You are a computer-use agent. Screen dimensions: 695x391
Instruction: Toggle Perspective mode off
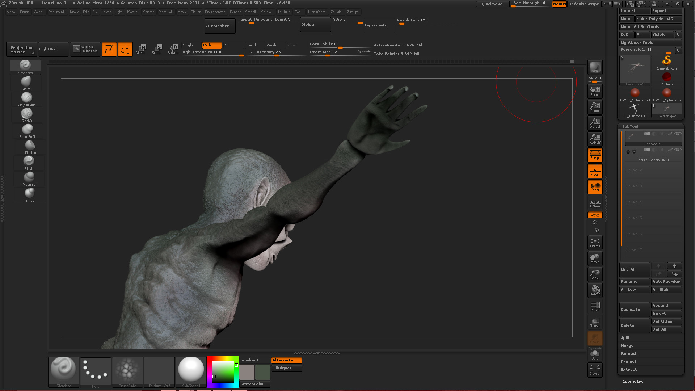(x=595, y=155)
